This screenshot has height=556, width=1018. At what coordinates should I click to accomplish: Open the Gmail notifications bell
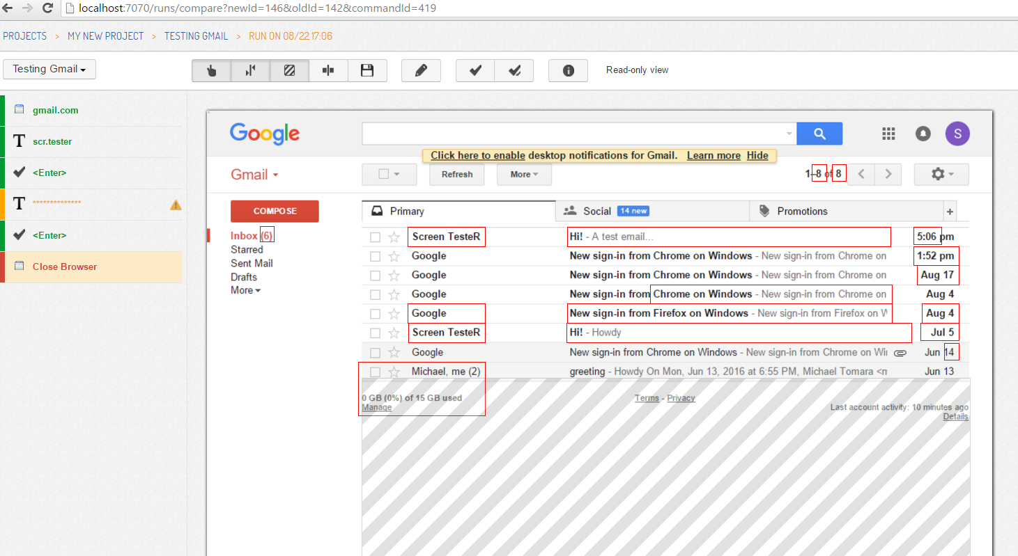pyautogui.click(x=923, y=134)
